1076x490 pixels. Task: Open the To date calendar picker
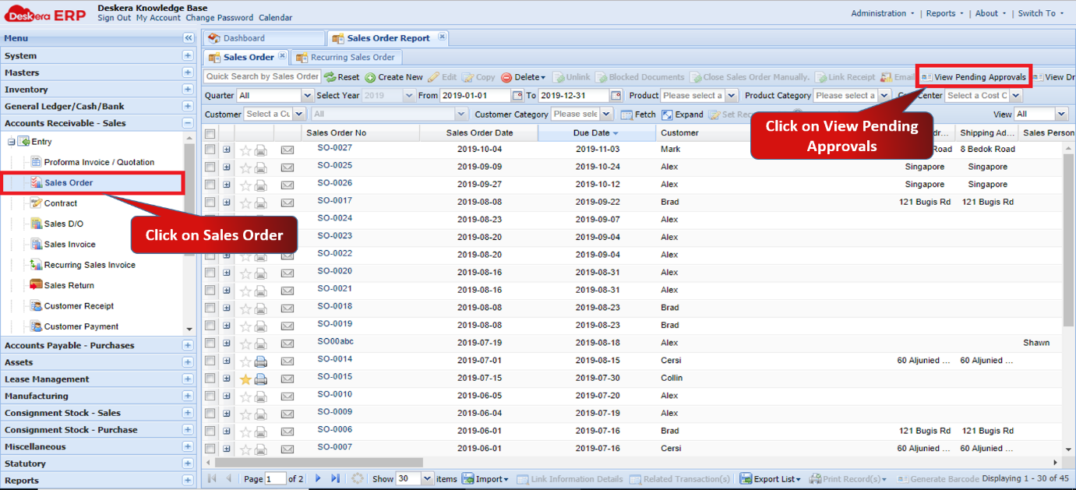[616, 95]
